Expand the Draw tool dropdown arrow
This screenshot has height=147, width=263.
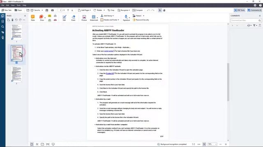pos(45,18)
